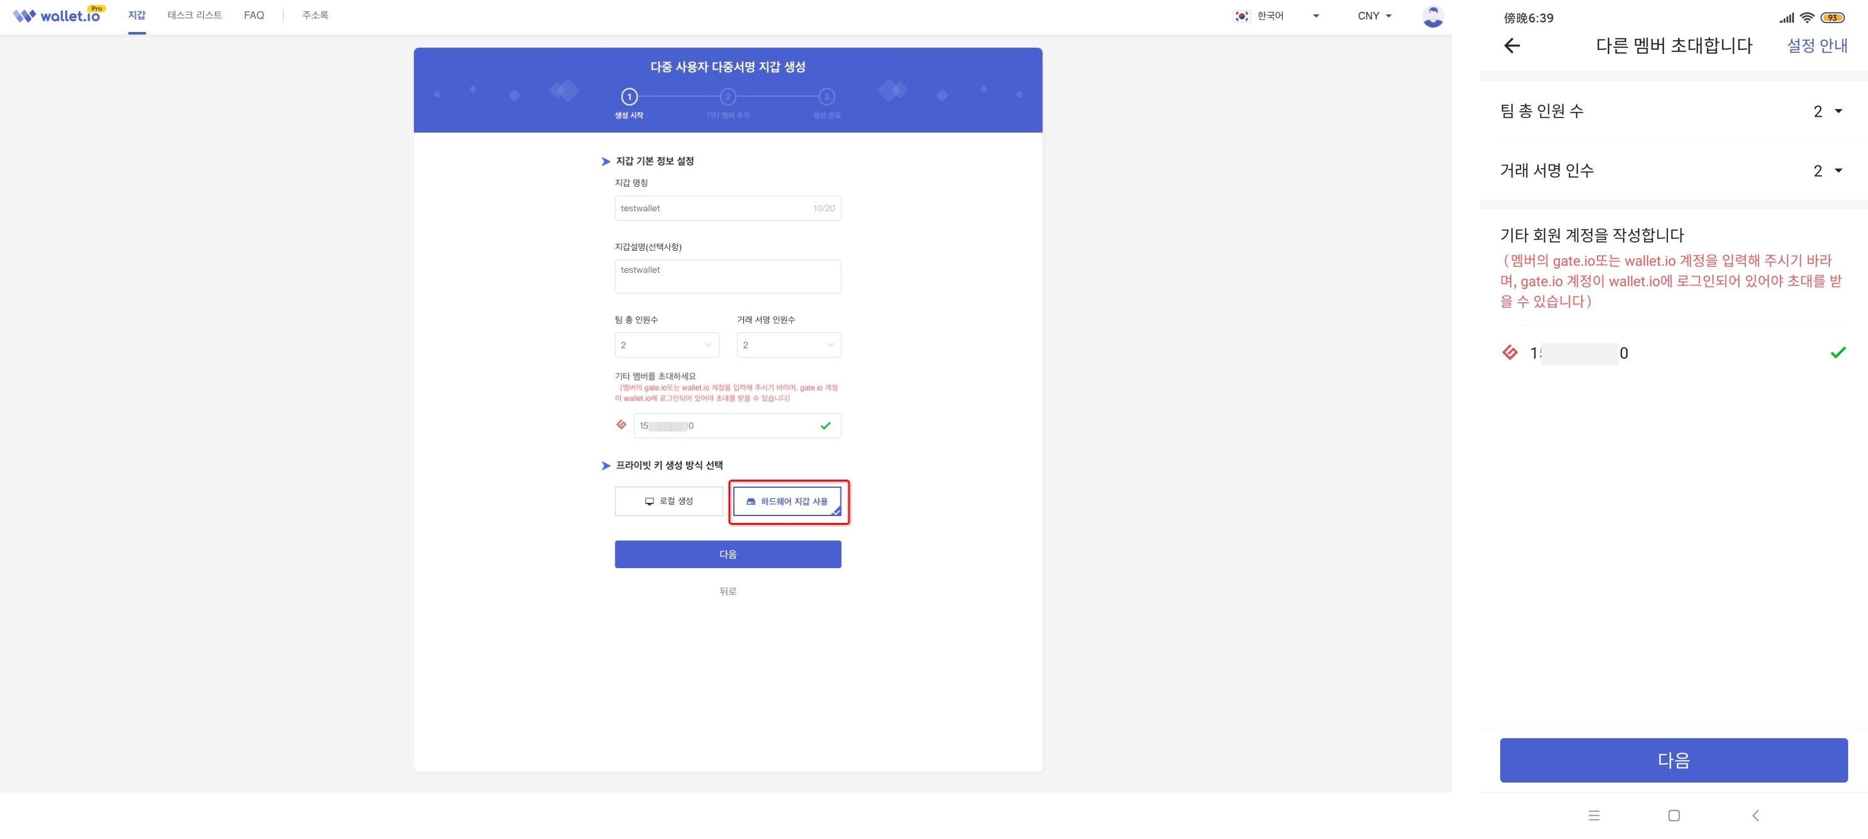Tap the Android recent apps menu icon
Screen dimensions: 1868x839
pyautogui.click(x=1593, y=815)
